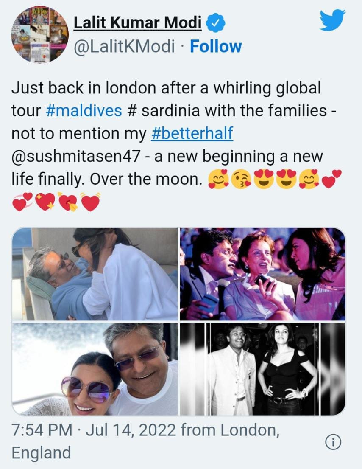Open the photo of couple embracing on sofa
362x469 pixels.
pos(95,274)
